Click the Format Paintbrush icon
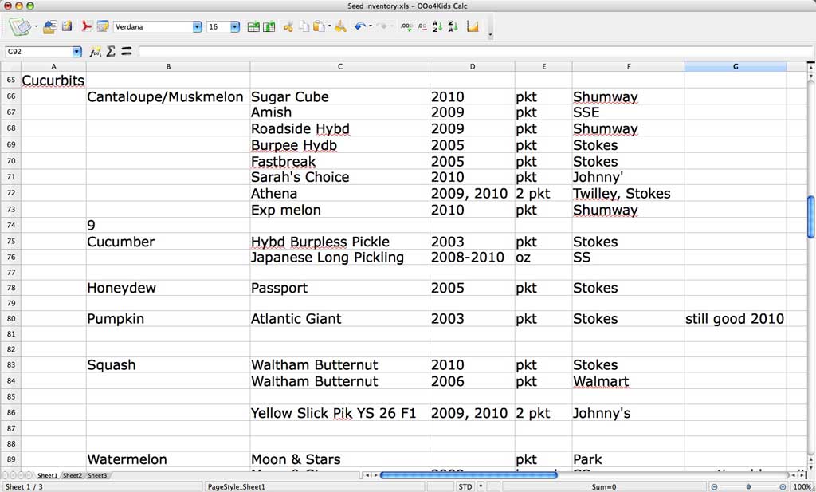 click(x=340, y=26)
